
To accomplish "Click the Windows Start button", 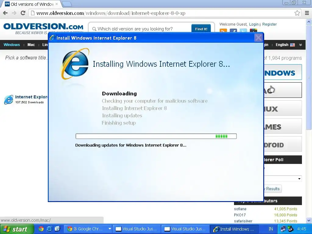I will coord(17,229).
